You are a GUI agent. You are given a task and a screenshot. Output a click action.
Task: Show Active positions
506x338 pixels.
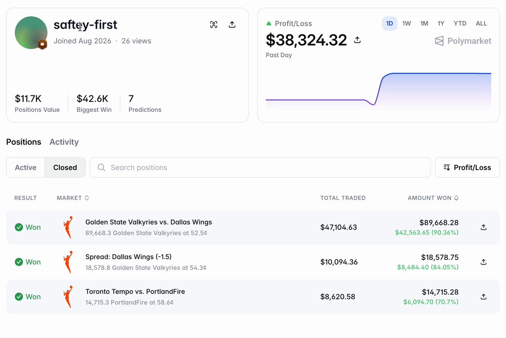pyautogui.click(x=26, y=168)
